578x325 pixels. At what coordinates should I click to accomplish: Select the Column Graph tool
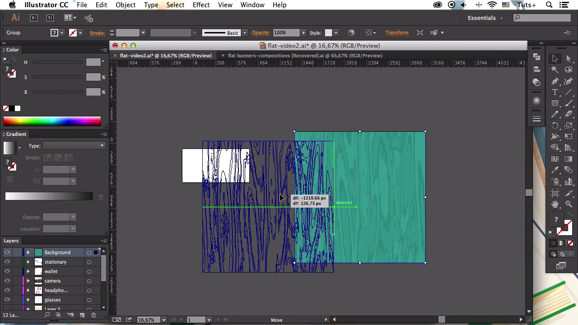(569, 181)
